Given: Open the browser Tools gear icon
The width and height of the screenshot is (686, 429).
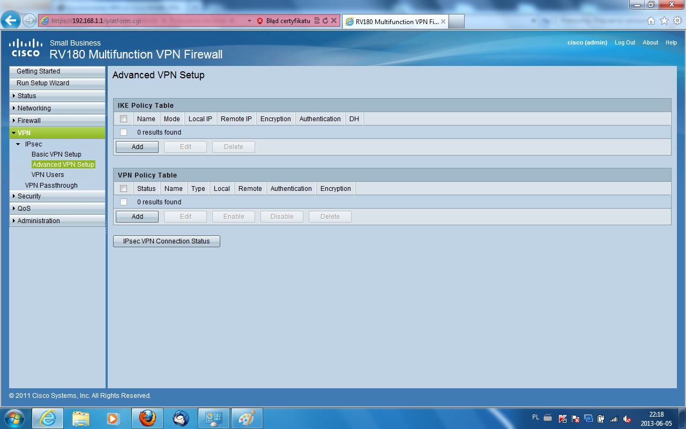Looking at the screenshot, I should click(x=677, y=21).
